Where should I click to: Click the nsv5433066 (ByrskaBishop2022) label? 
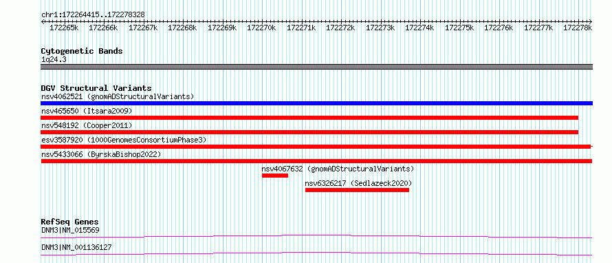tap(101, 154)
